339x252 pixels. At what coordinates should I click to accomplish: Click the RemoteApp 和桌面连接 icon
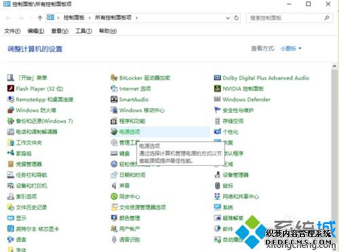pos(11,99)
